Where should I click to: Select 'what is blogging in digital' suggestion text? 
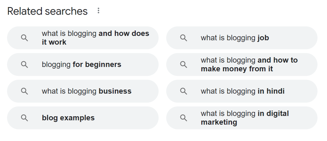pyautogui.click(x=245, y=114)
